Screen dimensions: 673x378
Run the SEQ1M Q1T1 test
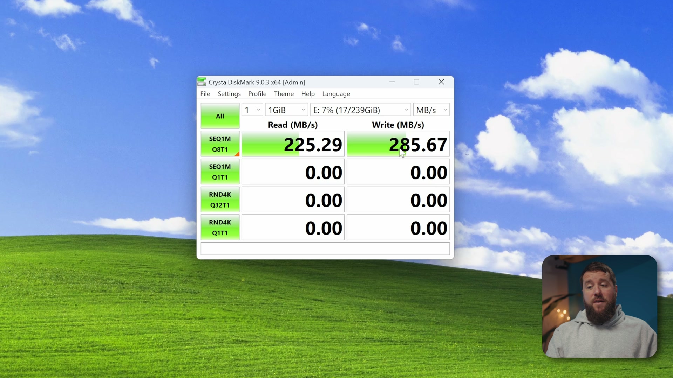click(x=220, y=171)
